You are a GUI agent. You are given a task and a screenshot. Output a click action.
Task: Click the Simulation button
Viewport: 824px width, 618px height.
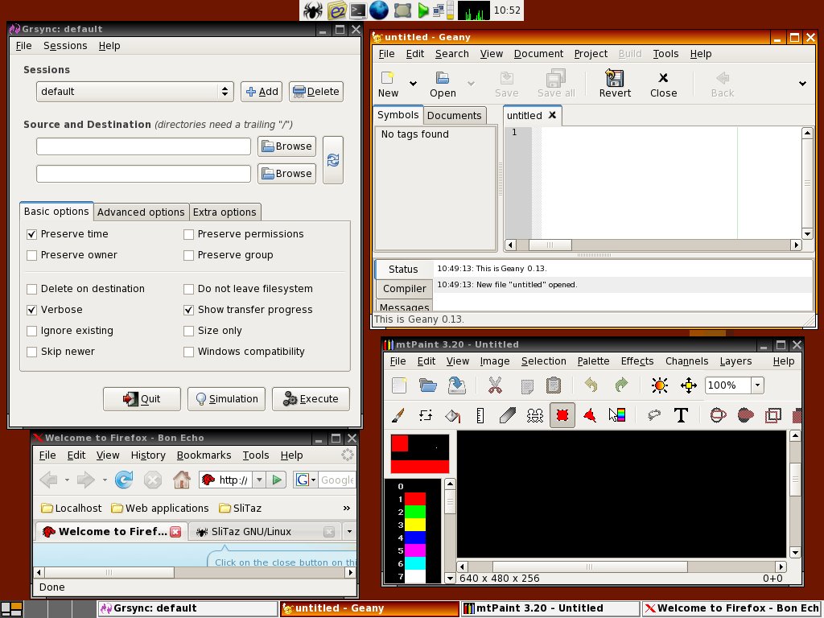click(226, 399)
